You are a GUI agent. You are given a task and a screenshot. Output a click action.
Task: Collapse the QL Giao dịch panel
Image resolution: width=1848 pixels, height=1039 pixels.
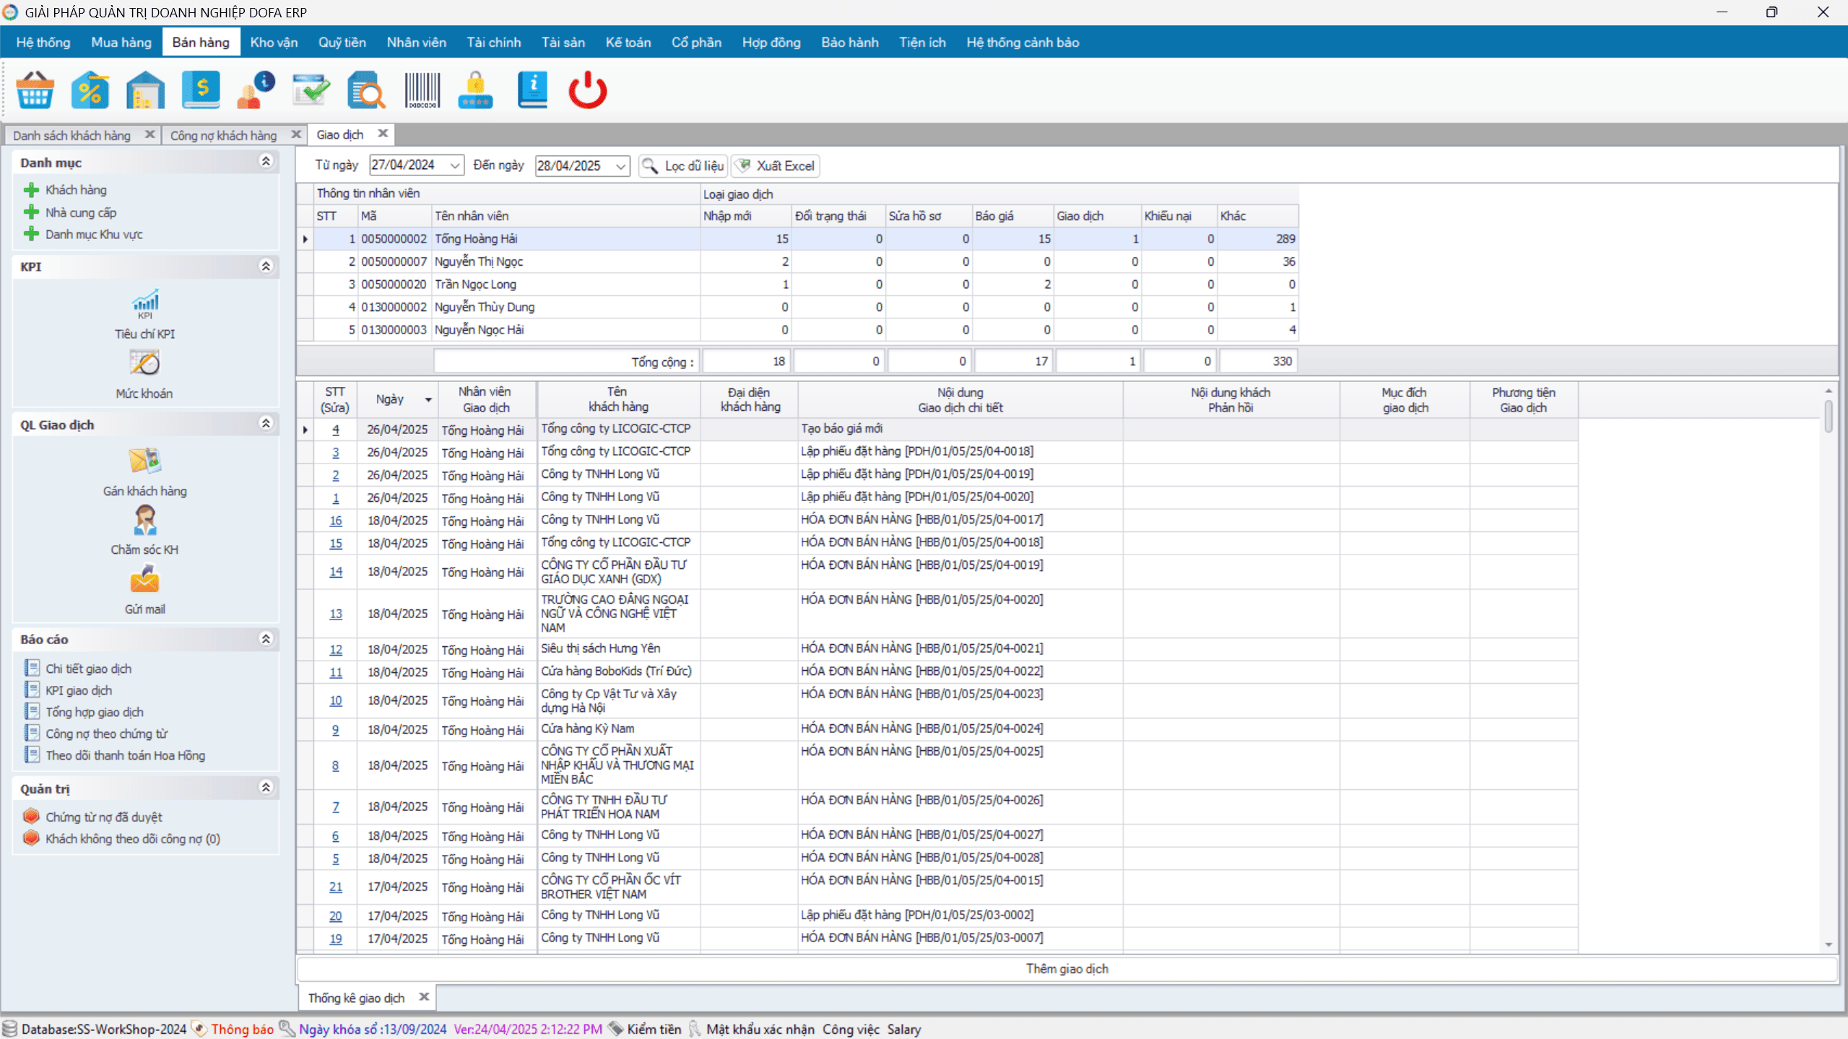266,424
